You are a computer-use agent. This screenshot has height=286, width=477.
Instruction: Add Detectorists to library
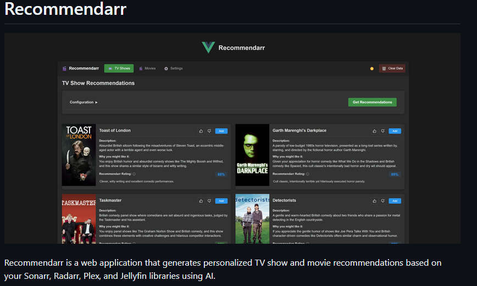click(x=395, y=201)
